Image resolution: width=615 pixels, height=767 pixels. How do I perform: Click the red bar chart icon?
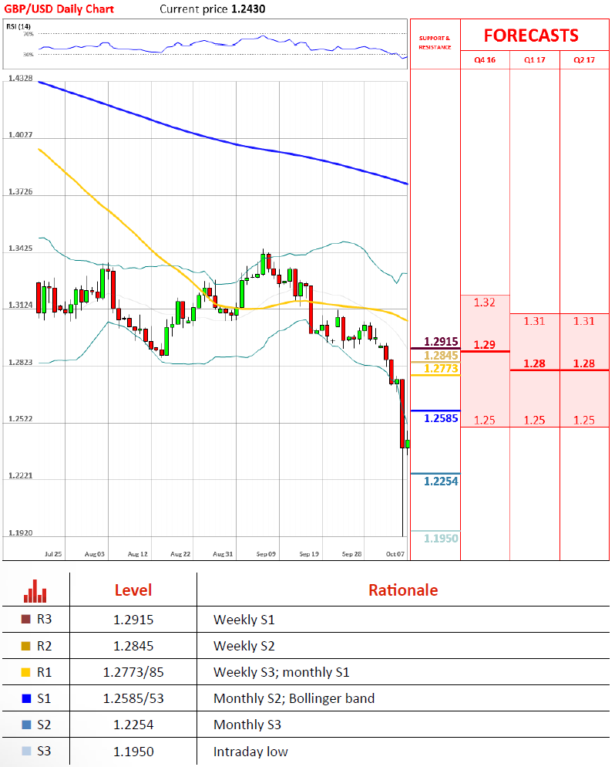[35, 591]
